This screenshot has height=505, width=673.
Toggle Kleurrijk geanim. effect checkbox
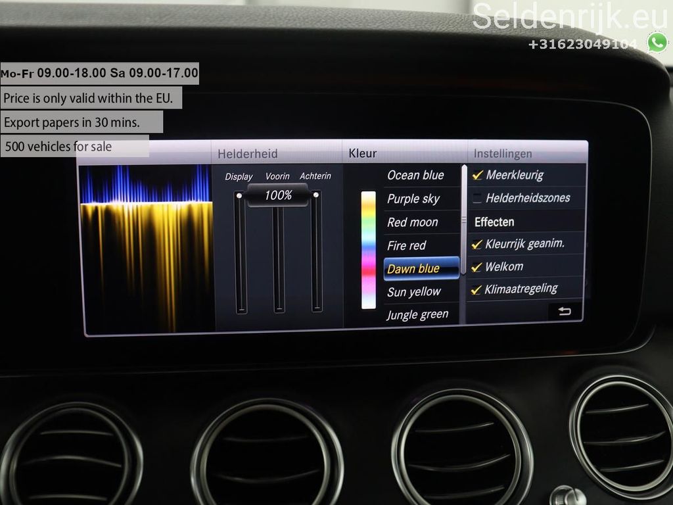pyautogui.click(x=476, y=245)
